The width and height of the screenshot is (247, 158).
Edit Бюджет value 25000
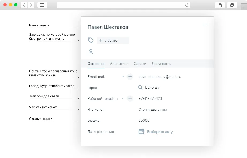(x=144, y=120)
